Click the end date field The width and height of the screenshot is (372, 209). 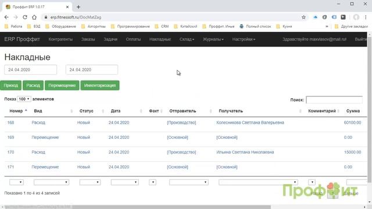click(x=92, y=70)
